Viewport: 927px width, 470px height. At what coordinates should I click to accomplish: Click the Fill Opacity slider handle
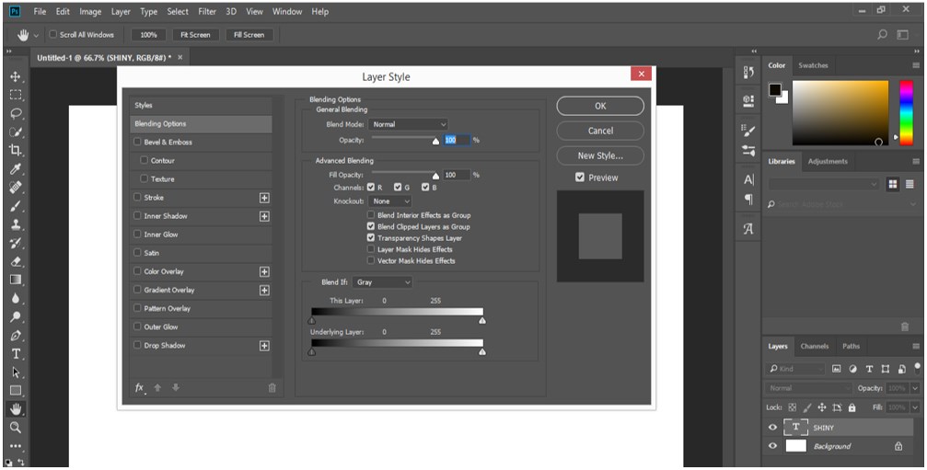point(436,176)
